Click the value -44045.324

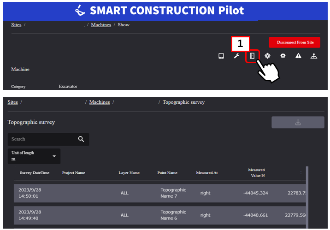(255, 193)
